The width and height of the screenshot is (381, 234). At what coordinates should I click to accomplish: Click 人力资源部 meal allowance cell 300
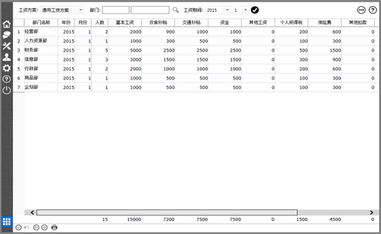tap(158, 41)
